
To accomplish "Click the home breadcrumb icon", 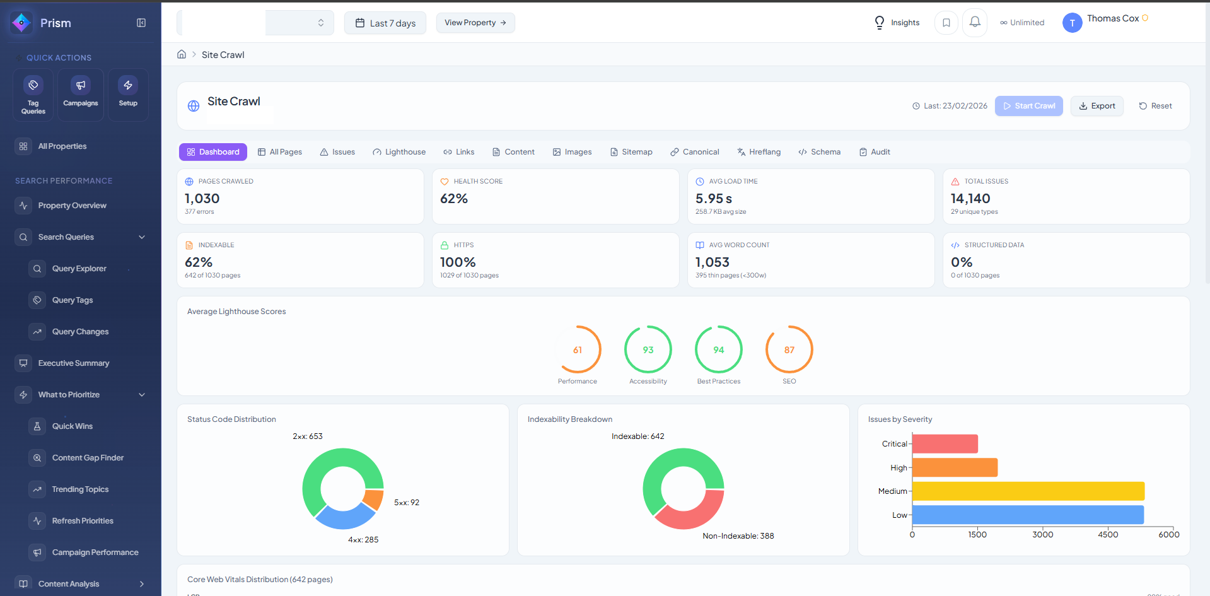I will (x=182, y=54).
